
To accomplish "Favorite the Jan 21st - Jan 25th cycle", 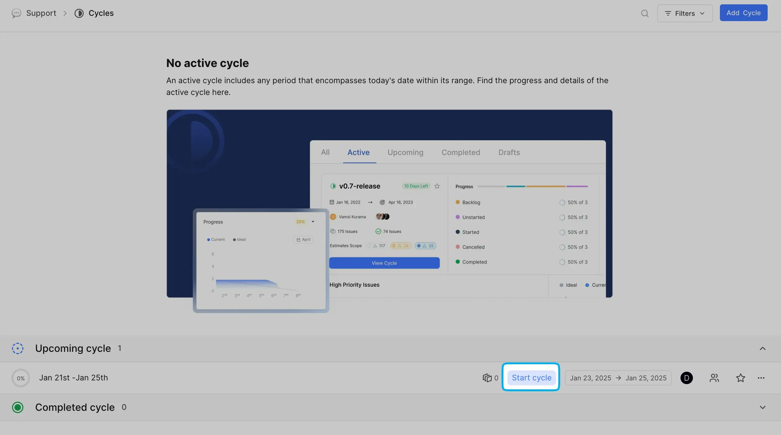I will pos(740,378).
